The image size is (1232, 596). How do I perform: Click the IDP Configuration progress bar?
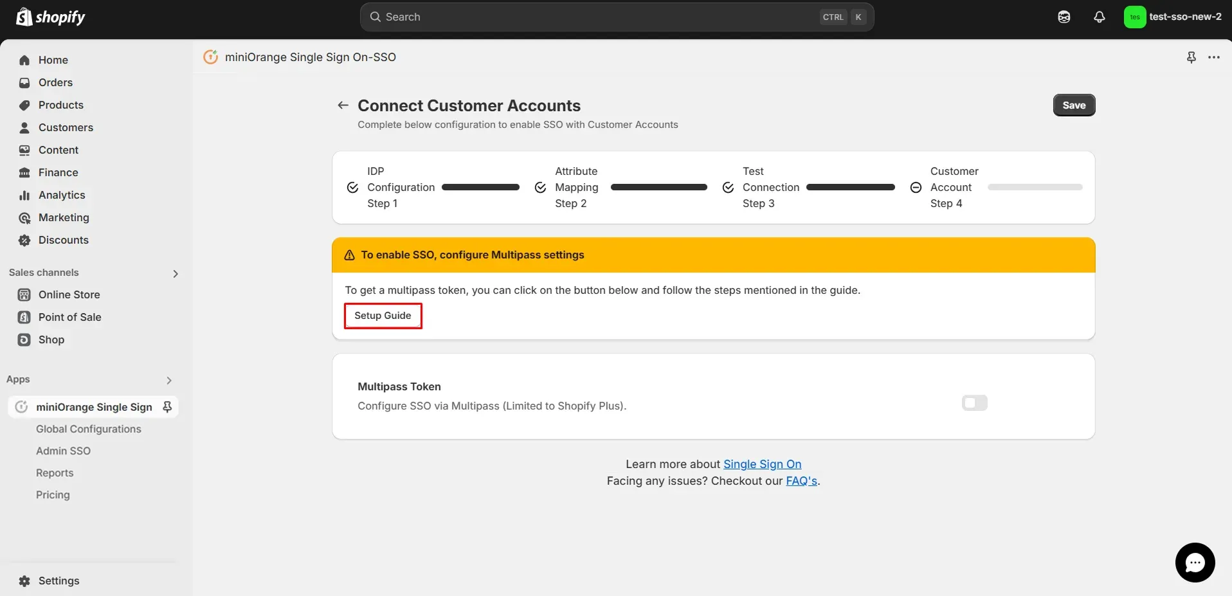click(480, 187)
